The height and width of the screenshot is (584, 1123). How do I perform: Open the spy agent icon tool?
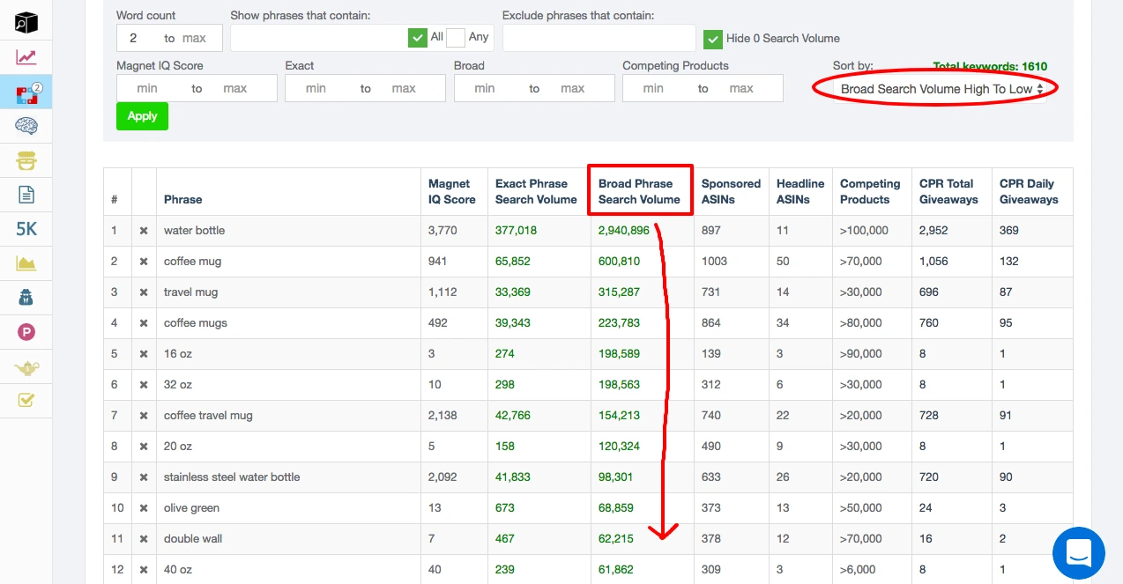[26, 298]
